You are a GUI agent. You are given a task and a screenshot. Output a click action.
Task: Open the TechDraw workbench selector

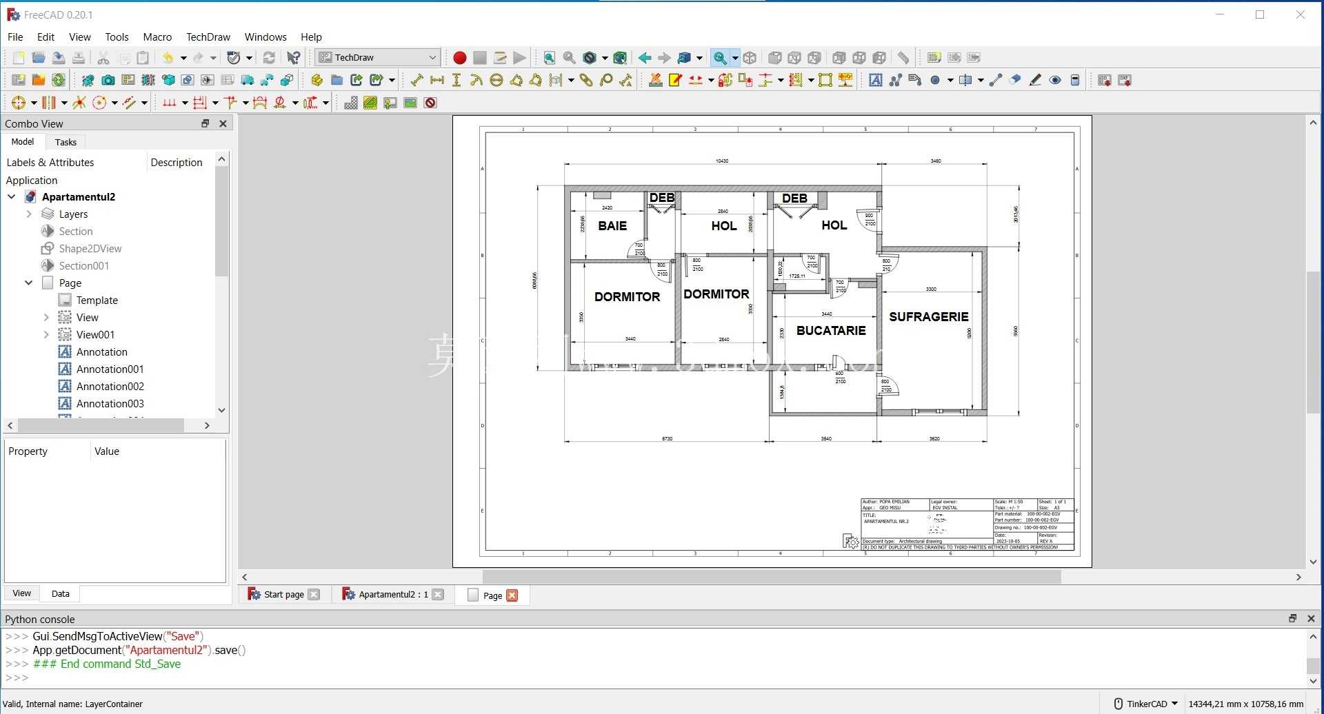[x=378, y=58]
